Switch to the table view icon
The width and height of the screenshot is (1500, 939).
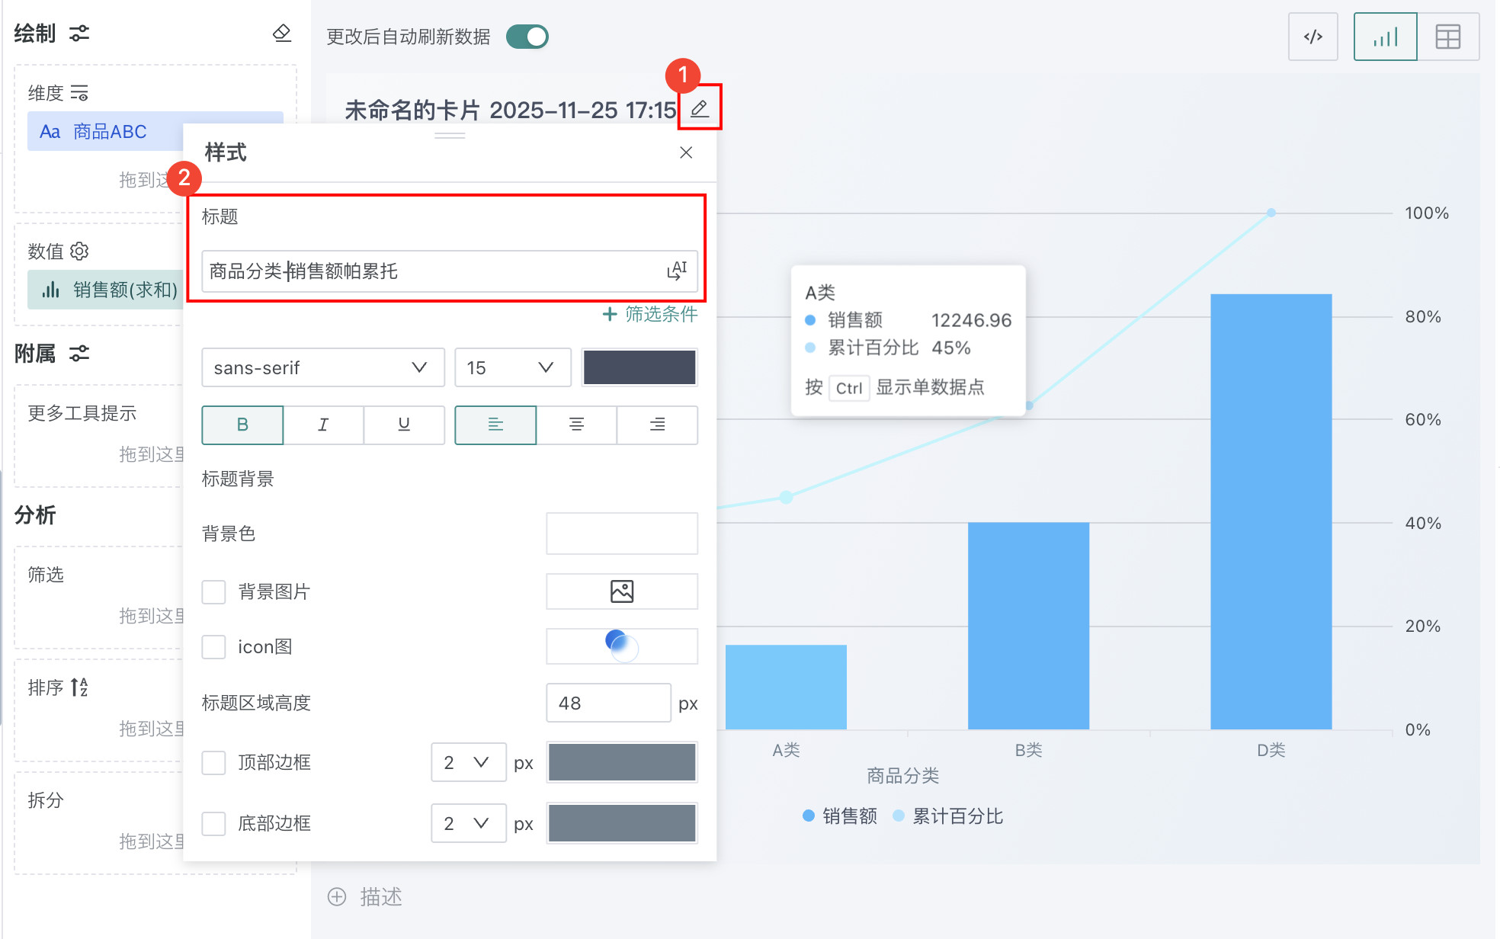pos(1447,37)
